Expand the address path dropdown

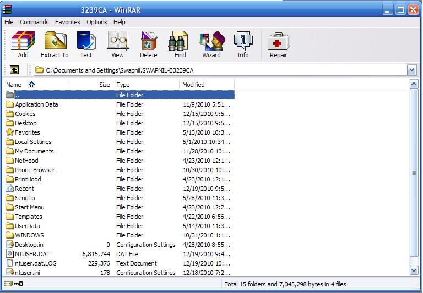point(411,70)
